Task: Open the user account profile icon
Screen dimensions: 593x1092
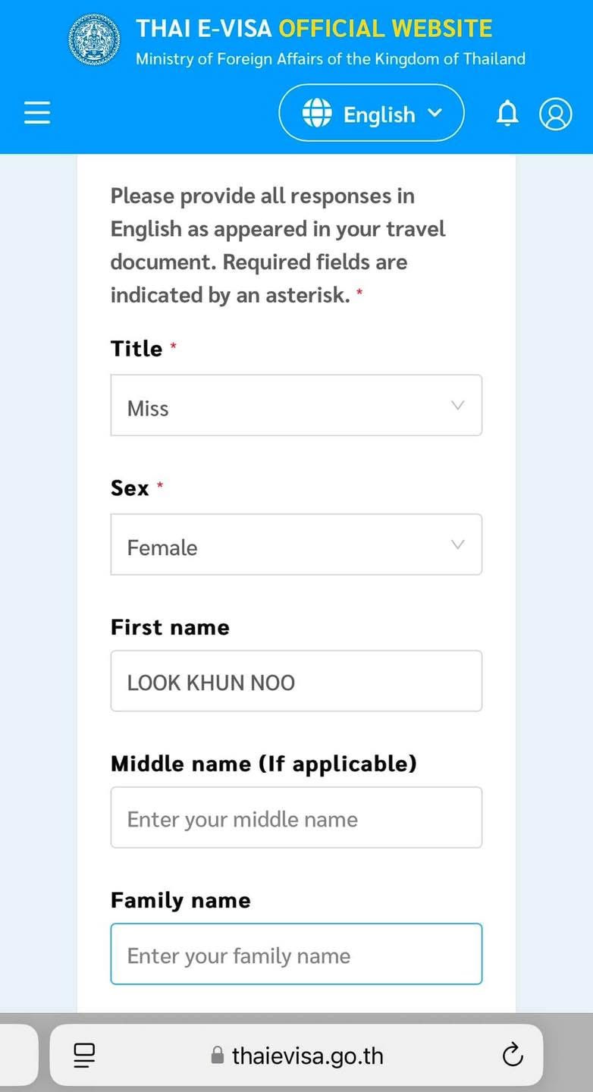Action: point(555,114)
